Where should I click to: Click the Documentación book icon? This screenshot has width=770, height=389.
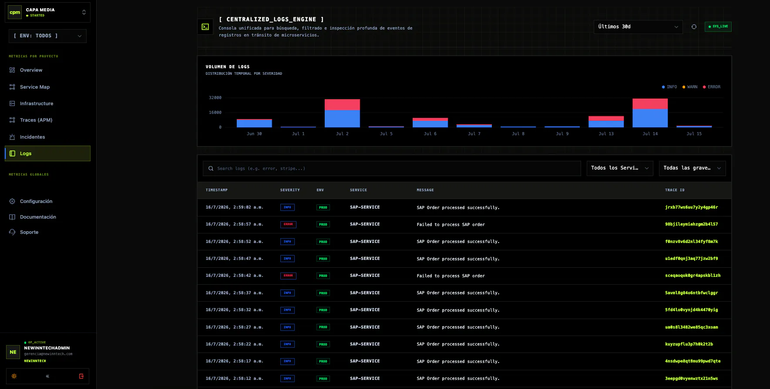click(12, 217)
